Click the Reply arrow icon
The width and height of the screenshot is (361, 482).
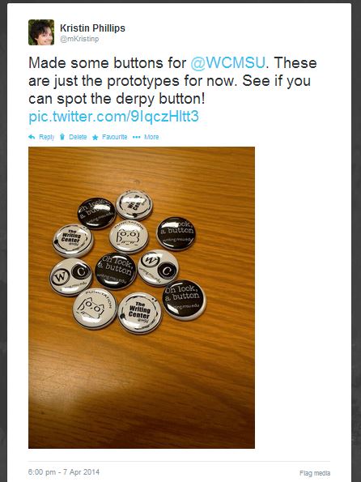tap(32, 137)
